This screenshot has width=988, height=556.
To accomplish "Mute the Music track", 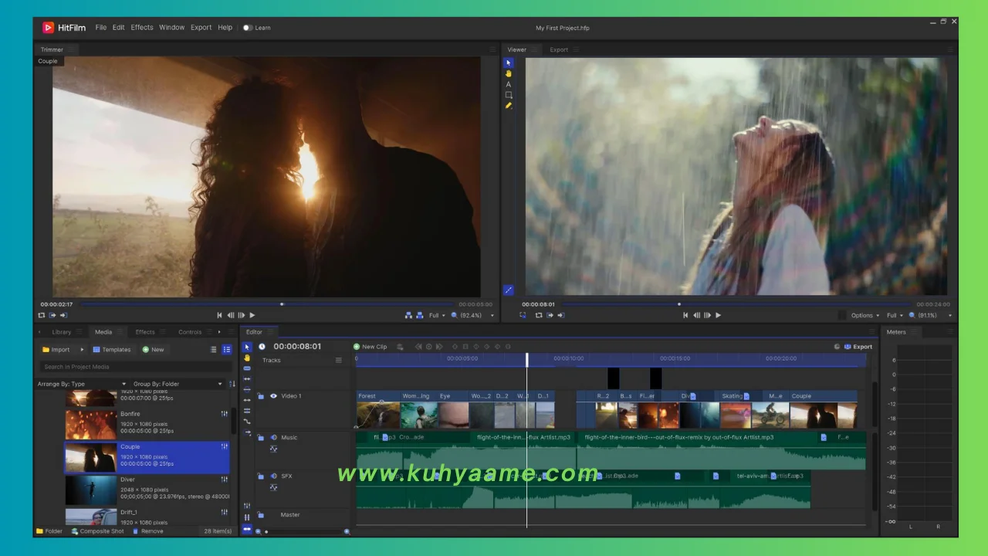I will point(273,438).
